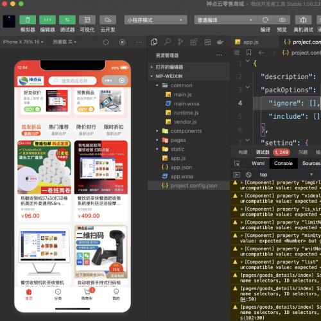Switch to the 构建 panel tab

point(243,152)
